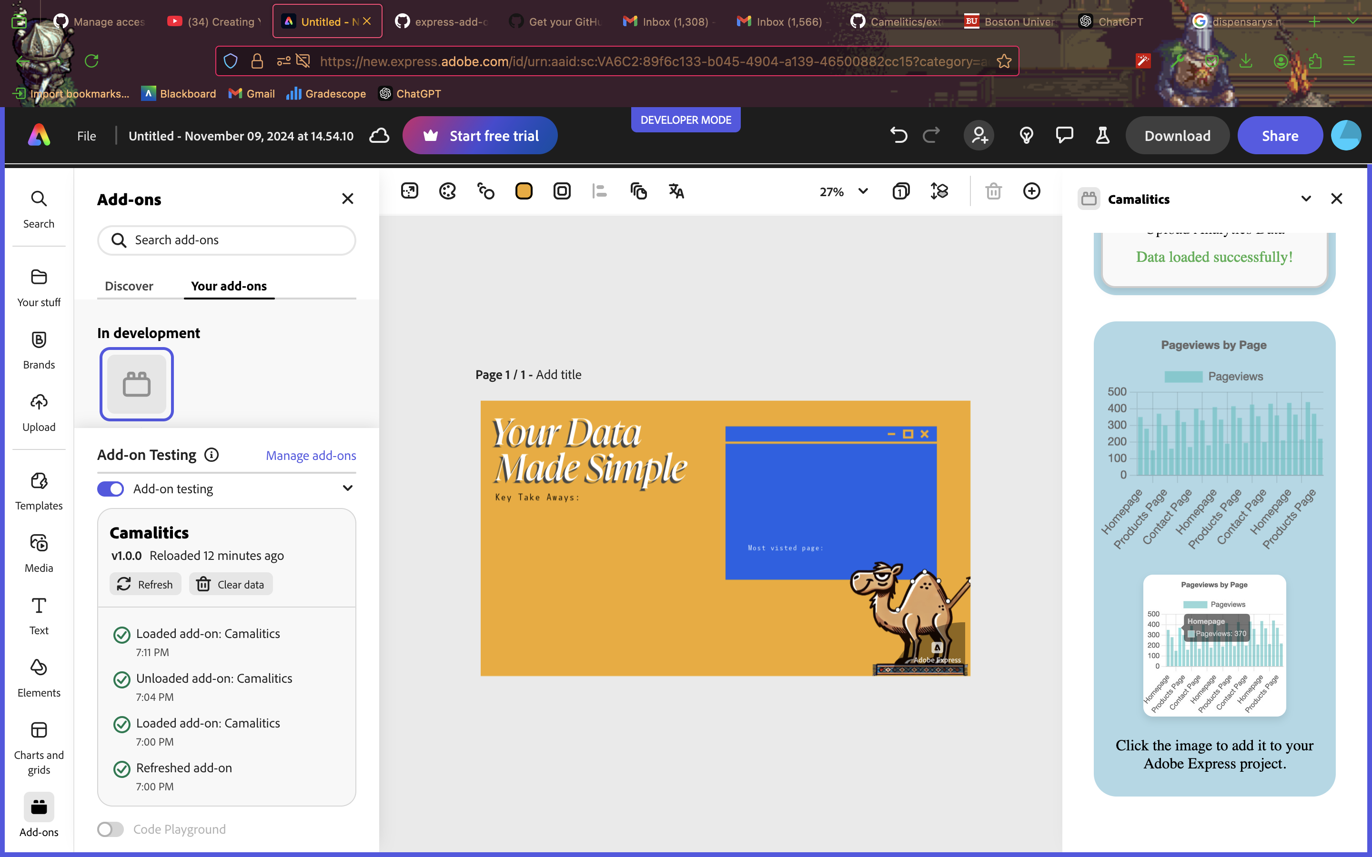Open Charts and grids in sidebar
The width and height of the screenshot is (1372, 857).
pyautogui.click(x=39, y=746)
